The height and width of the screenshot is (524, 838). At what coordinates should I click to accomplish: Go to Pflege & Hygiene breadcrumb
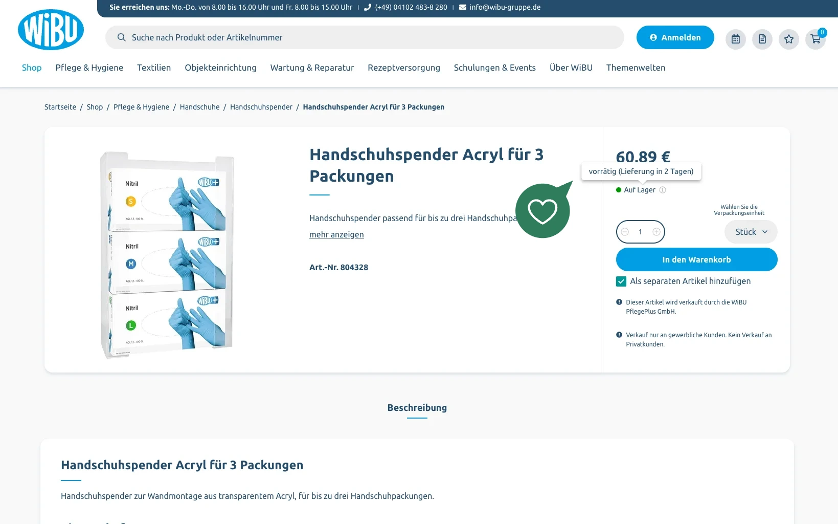pyautogui.click(x=141, y=107)
